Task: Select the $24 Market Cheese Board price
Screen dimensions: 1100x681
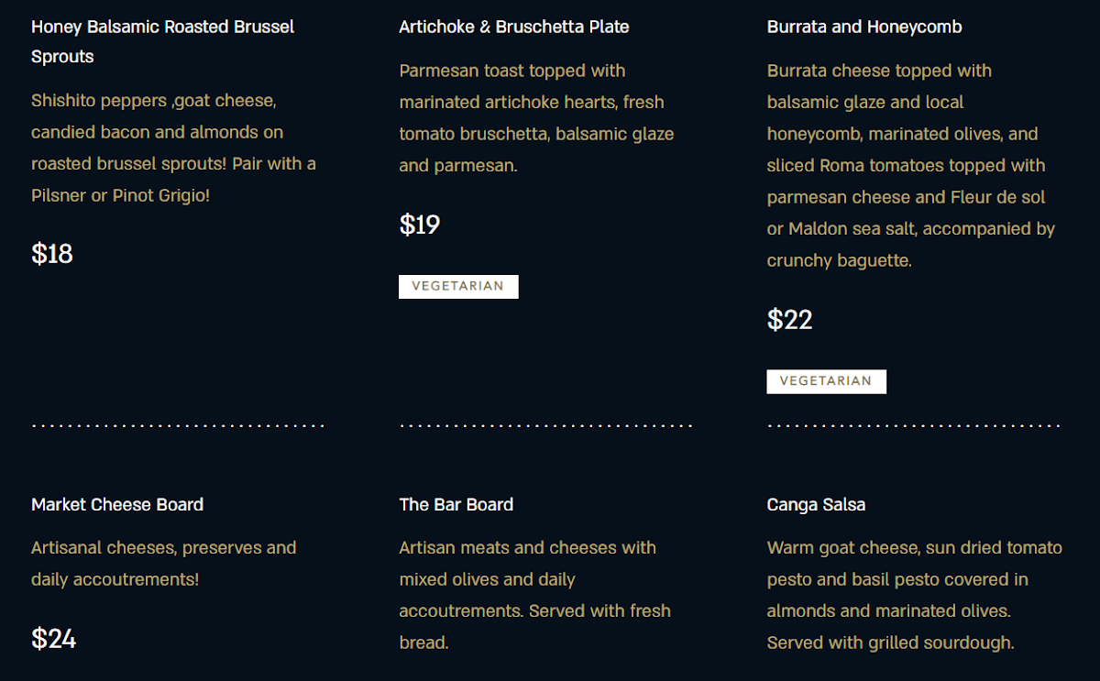Action: click(x=53, y=639)
